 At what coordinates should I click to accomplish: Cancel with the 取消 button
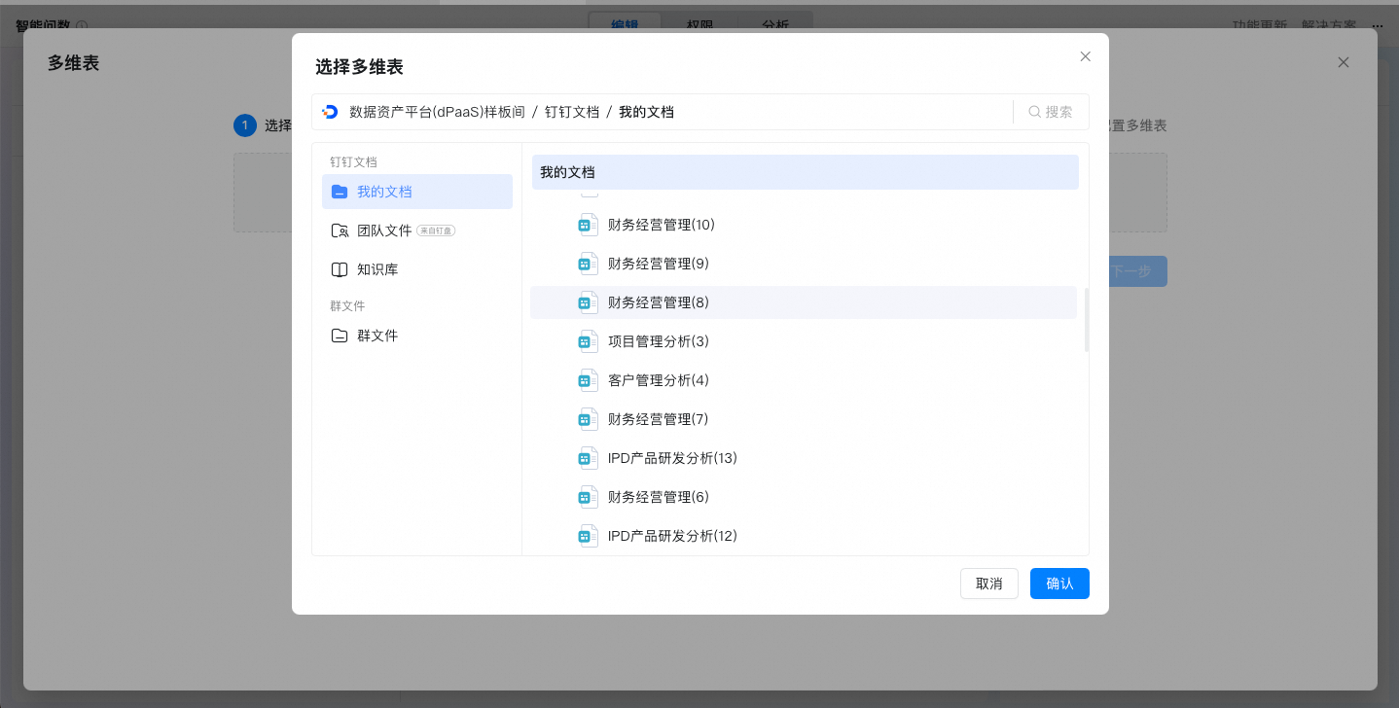989,584
